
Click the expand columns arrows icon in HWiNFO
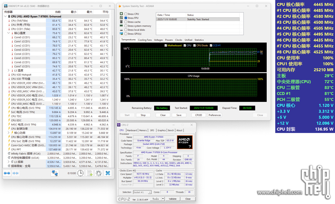click(x=7, y=173)
